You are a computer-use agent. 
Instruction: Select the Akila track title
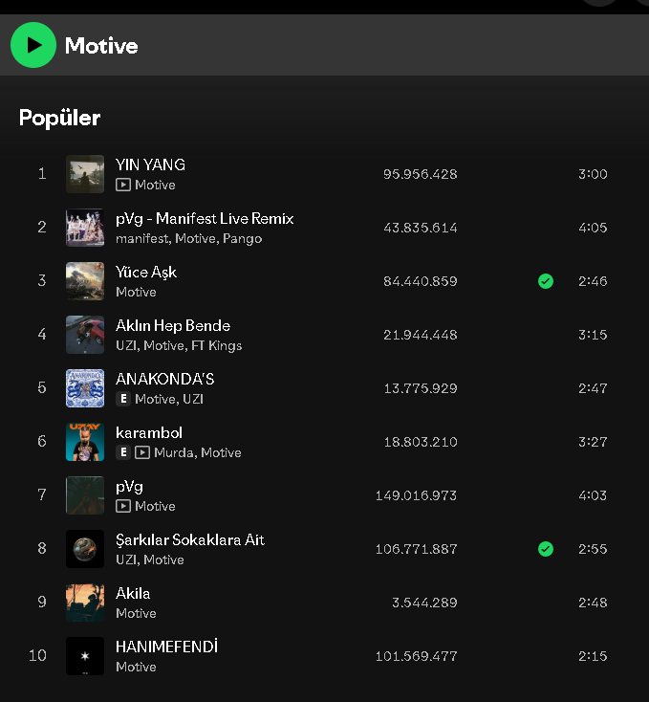(133, 593)
